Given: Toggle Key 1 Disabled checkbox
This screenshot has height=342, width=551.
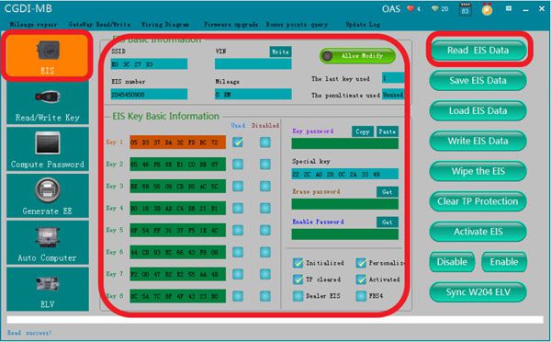Looking at the screenshot, I should [x=265, y=142].
